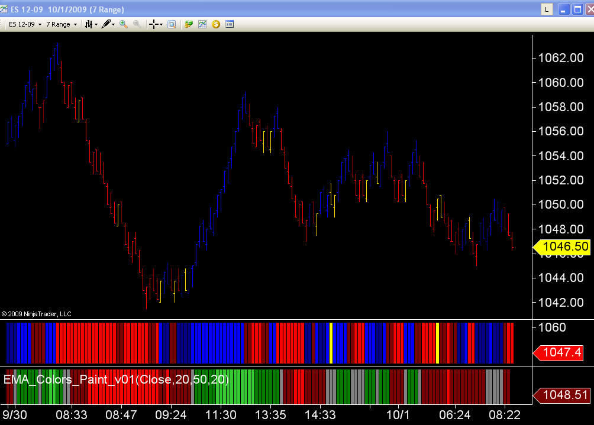
Task: Click the 14:33 time axis label
Action: 320,415
